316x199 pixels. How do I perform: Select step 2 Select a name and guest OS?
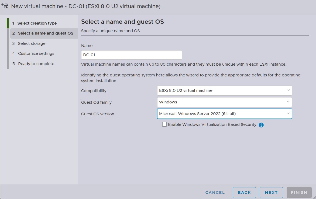click(x=45, y=33)
